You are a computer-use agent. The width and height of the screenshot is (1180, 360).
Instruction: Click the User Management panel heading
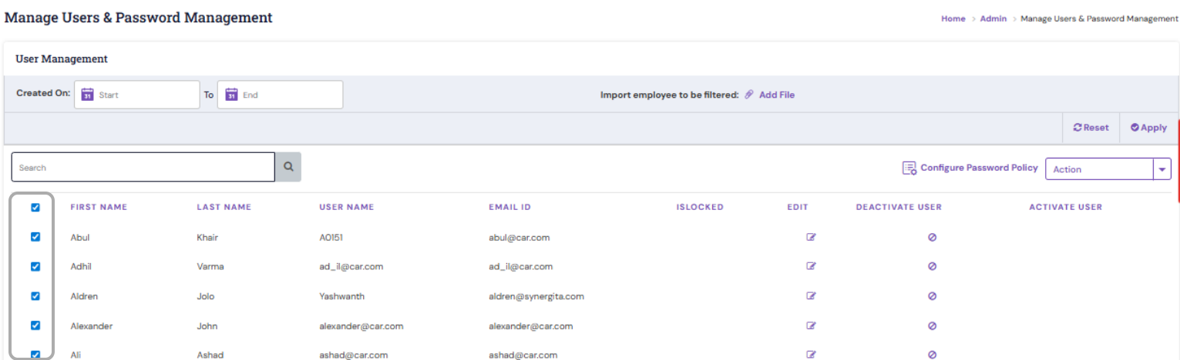(62, 58)
